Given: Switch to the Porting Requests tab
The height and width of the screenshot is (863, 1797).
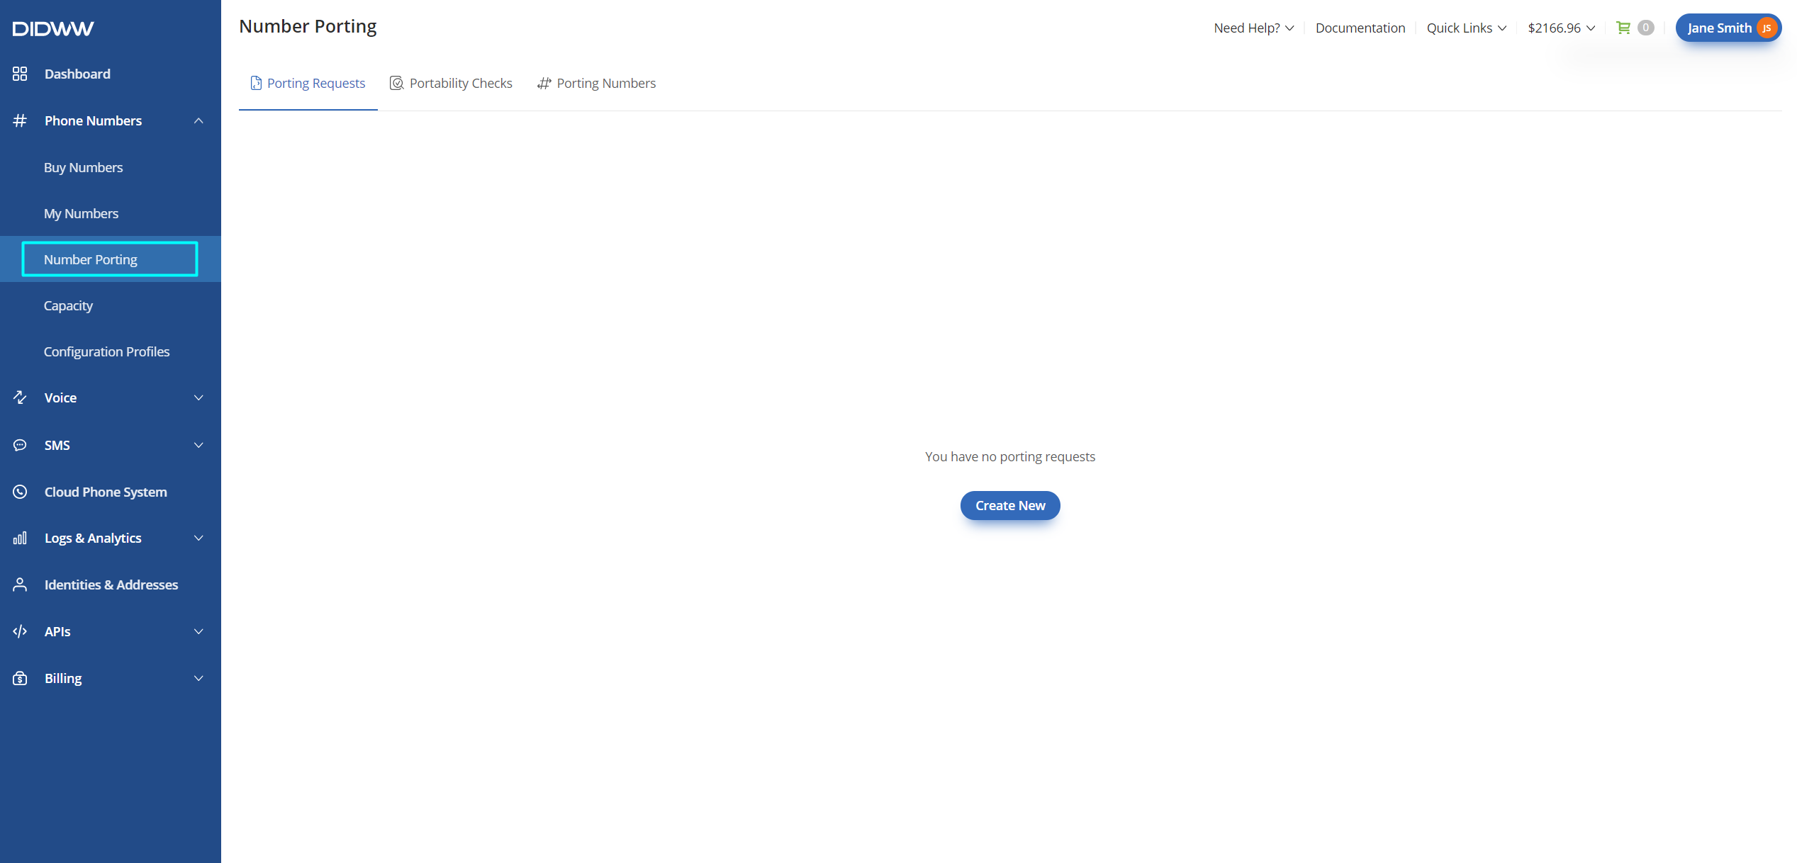Looking at the screenshot, I should 308,83.
